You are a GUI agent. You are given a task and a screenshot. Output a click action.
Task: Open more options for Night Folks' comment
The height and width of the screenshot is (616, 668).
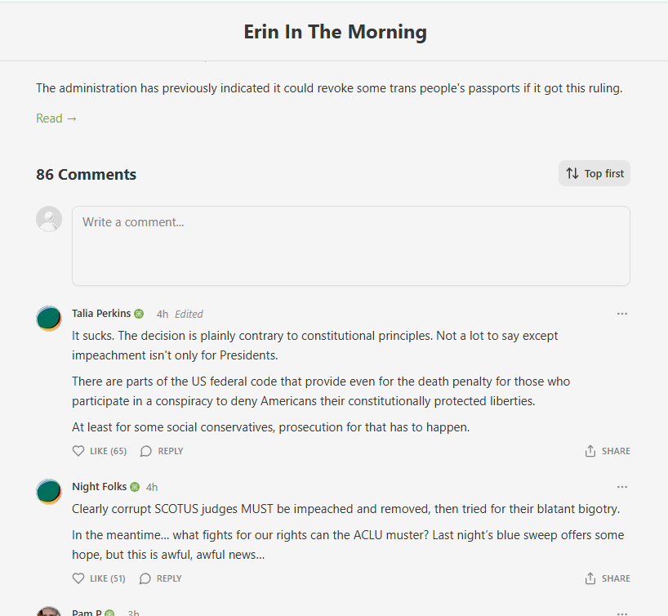[622, 487]
